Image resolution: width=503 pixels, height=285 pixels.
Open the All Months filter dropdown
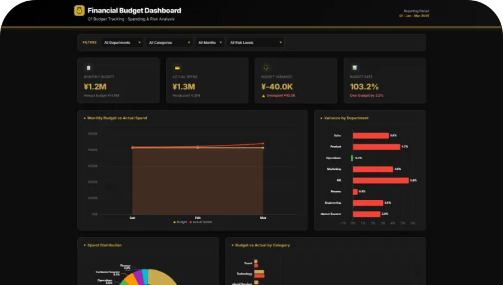click(x=210, y=43)
